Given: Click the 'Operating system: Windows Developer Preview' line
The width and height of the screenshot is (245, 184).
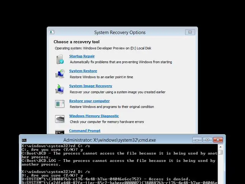Looking at the screenshot, I should coord(103,48).
